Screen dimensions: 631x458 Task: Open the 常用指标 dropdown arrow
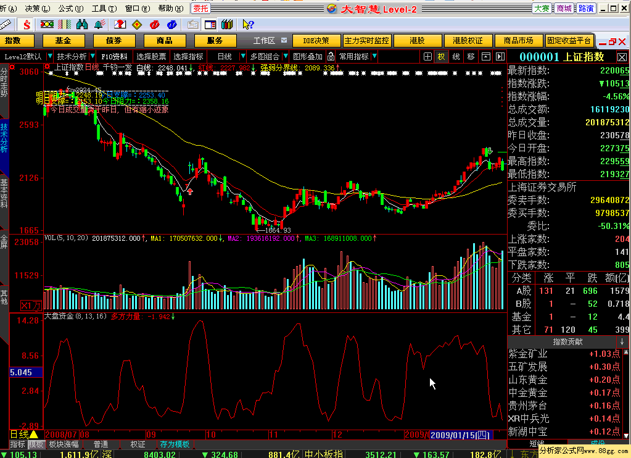[x=374, y=56]
